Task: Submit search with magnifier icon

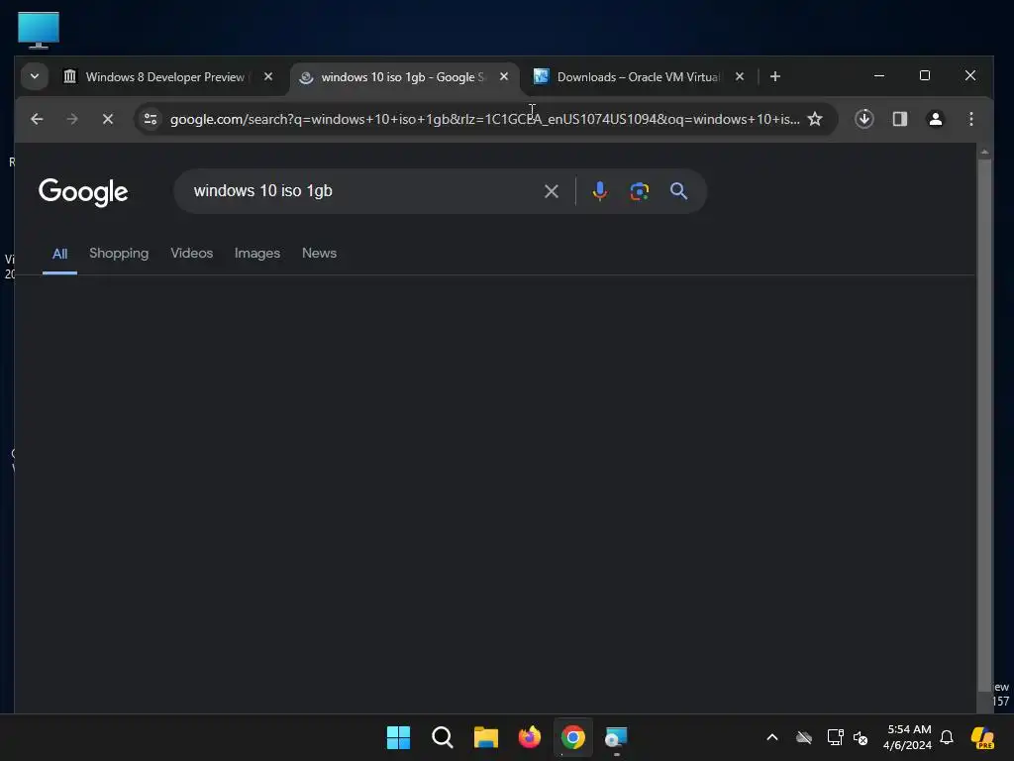Action: click(x=678, y=191)
